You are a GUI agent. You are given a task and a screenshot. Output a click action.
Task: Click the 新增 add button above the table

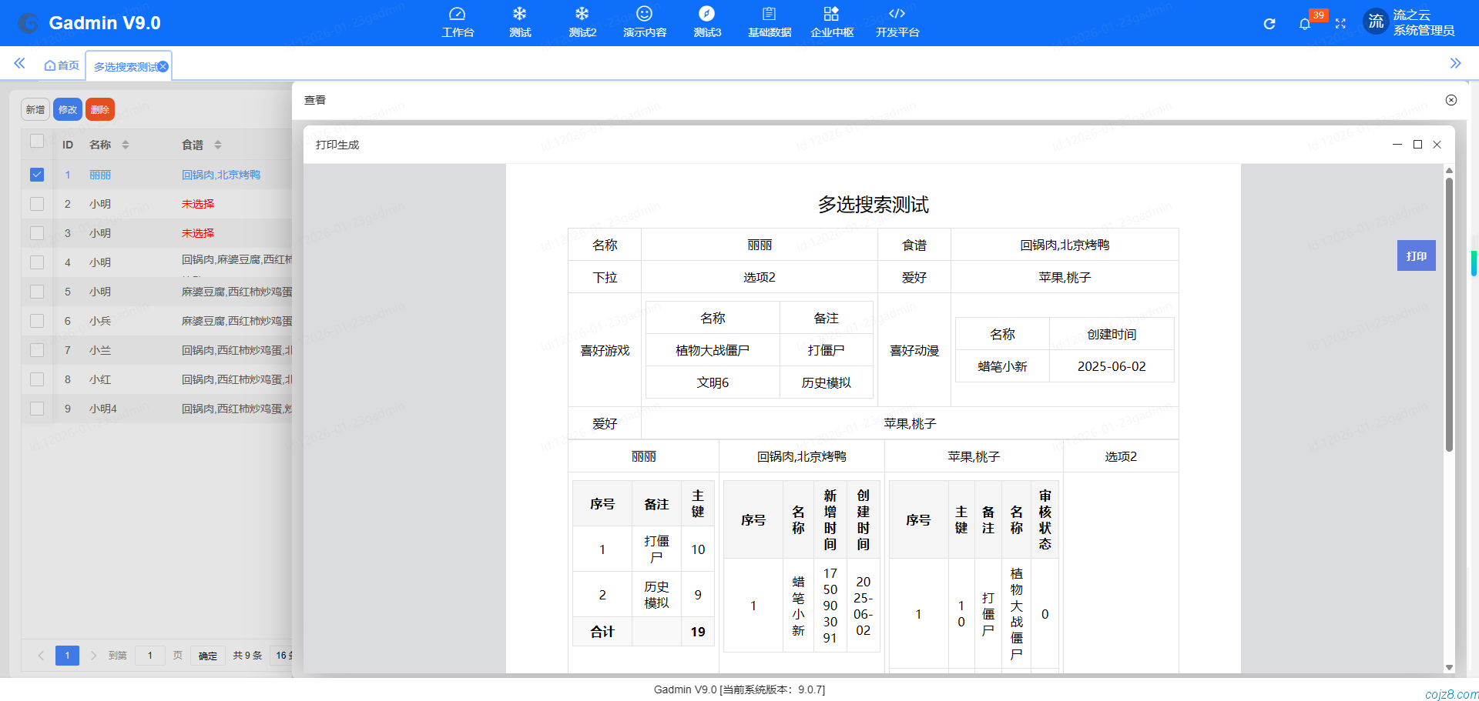[x=35, y=109]
